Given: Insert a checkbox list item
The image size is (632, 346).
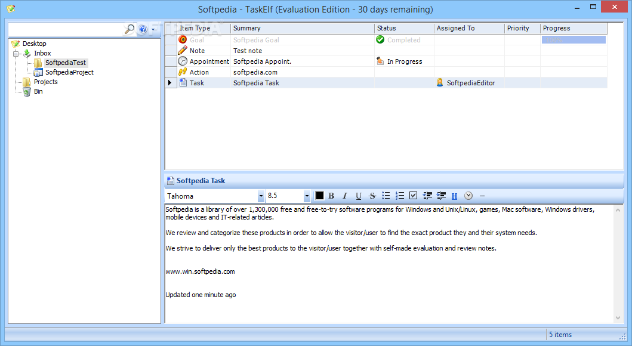Looking at the screenshot, I should (x=413, y=196).
